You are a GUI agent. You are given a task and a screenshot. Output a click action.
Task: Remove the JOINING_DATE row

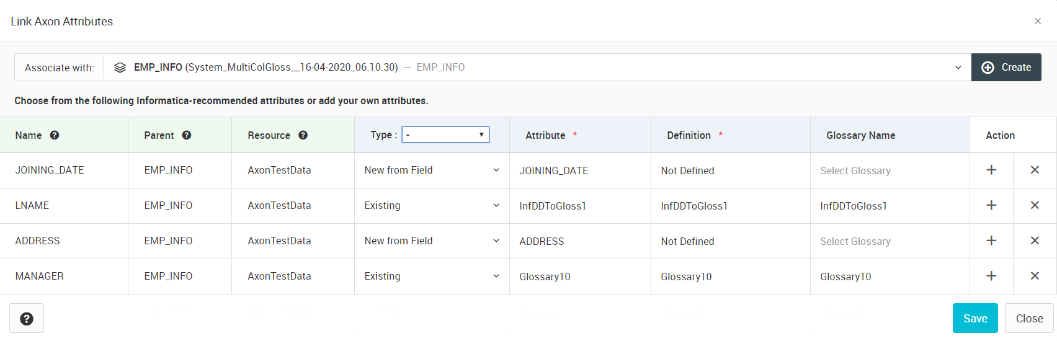pyautogui.click(x=1035, y=170)
